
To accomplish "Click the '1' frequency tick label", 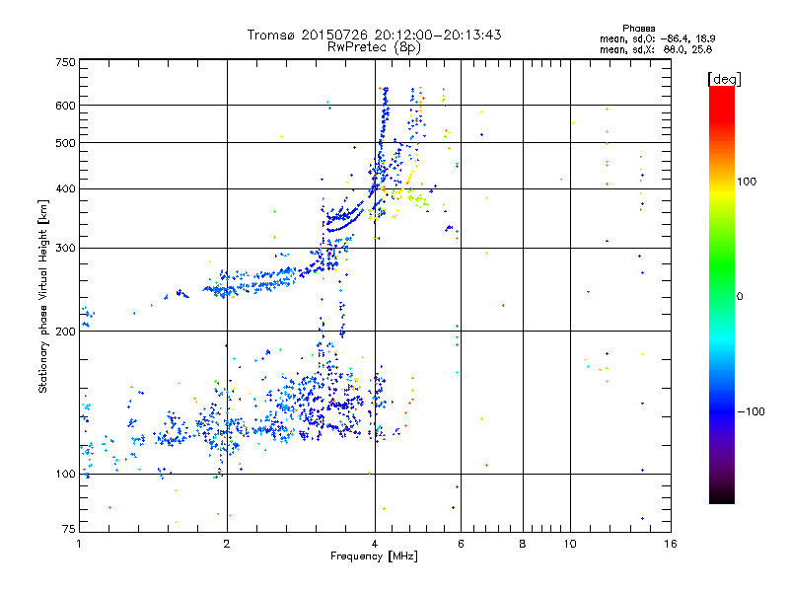I will coord(79,544).
